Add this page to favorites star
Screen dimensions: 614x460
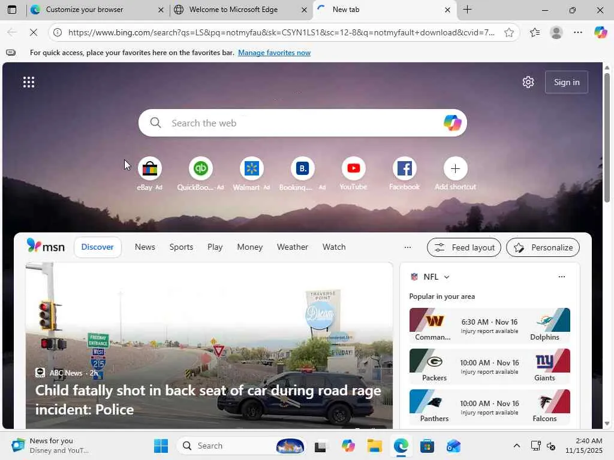(x=508, y=32)
